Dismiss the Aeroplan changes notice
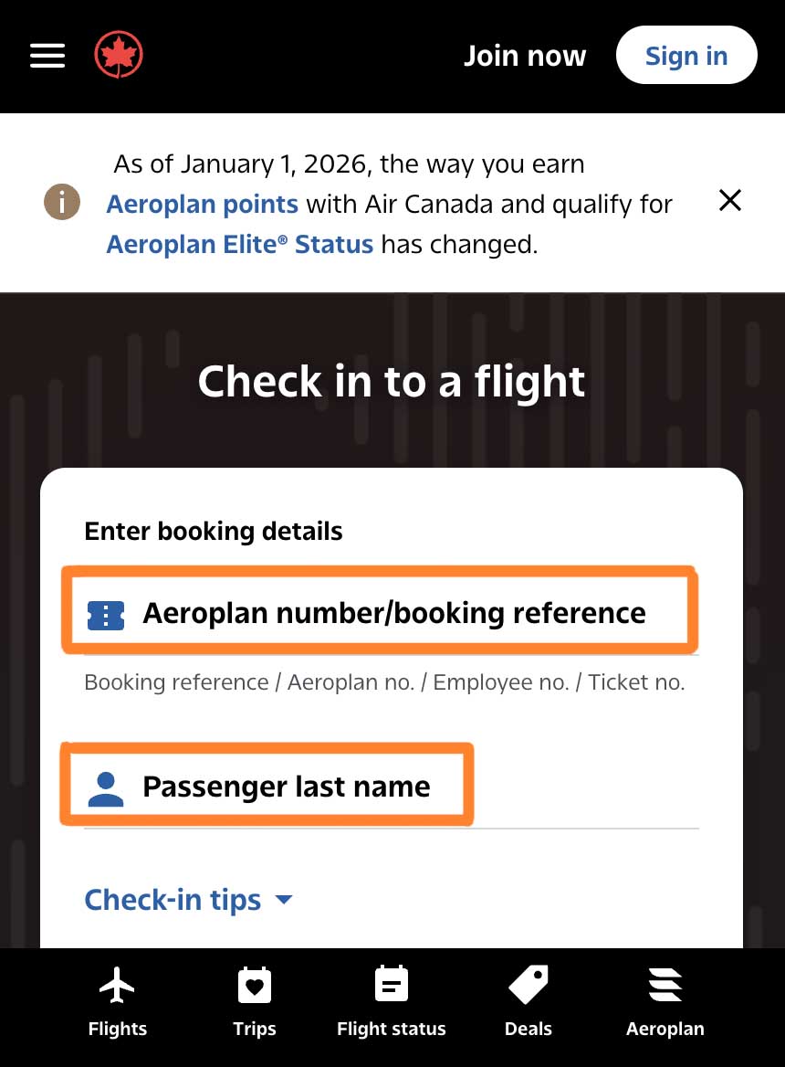The image size is (785, 1067). [729, 201]
